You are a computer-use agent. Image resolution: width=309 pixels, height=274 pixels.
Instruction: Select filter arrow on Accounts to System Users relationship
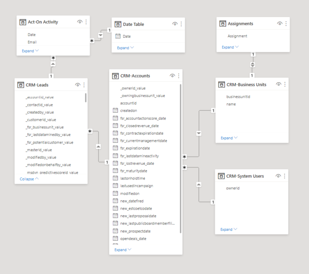point(199,185)
